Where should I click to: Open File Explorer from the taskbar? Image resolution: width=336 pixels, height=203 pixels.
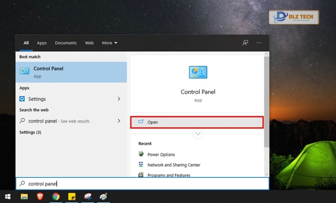click(24, 197)
